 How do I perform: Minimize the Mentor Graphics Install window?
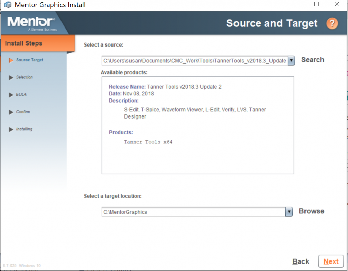(x=296, y=4)
